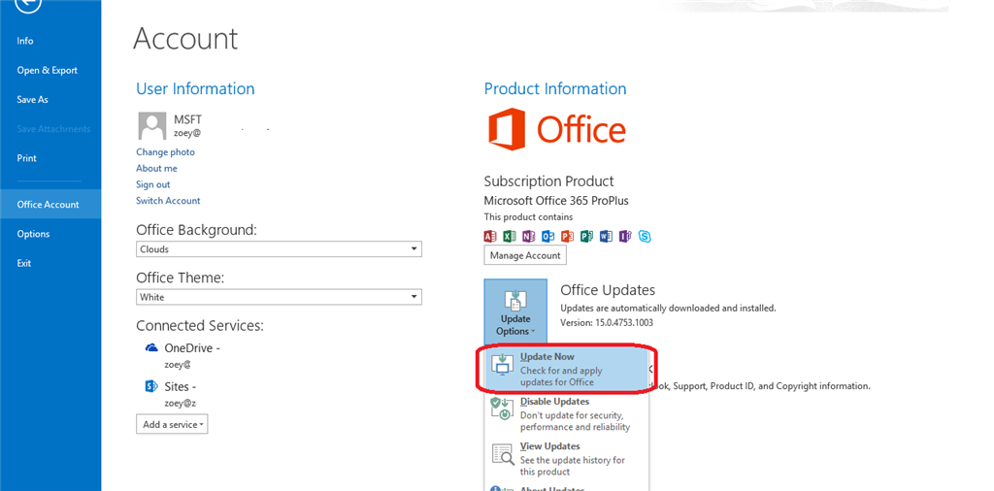Click the Office Updates heading
994x491 pixels.
[608, 290]
